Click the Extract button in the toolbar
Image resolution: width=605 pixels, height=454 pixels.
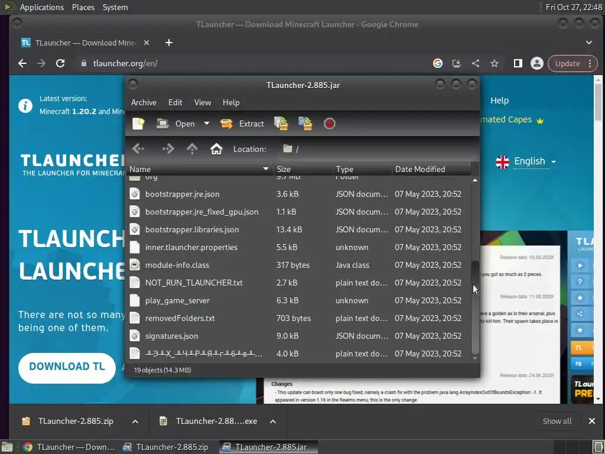242,124
